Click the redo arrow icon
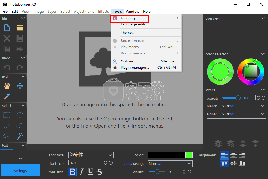Viewport: 268px width, 179px height. (x=20, y=68)
